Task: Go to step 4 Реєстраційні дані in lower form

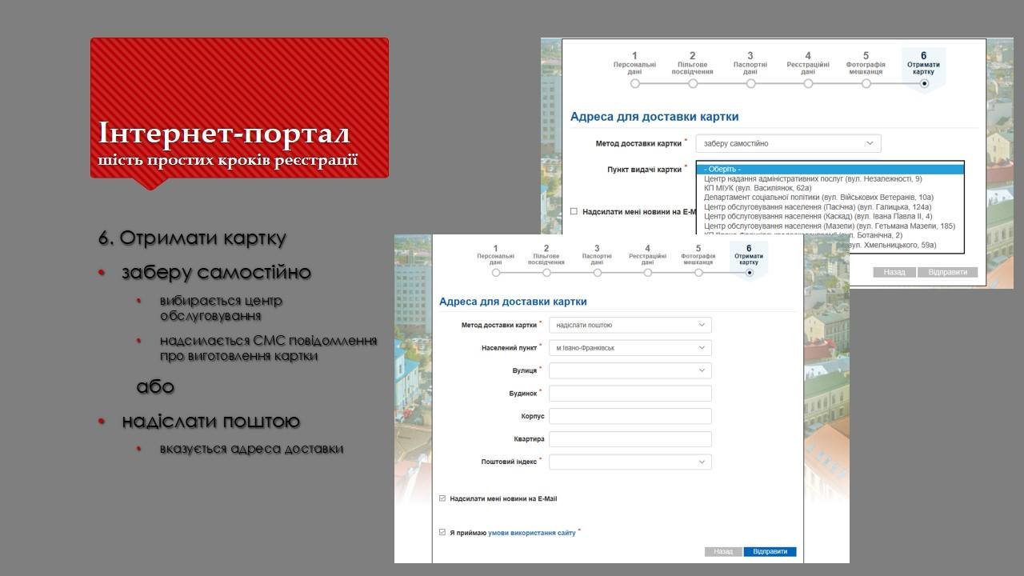Action: click(648, 262)
